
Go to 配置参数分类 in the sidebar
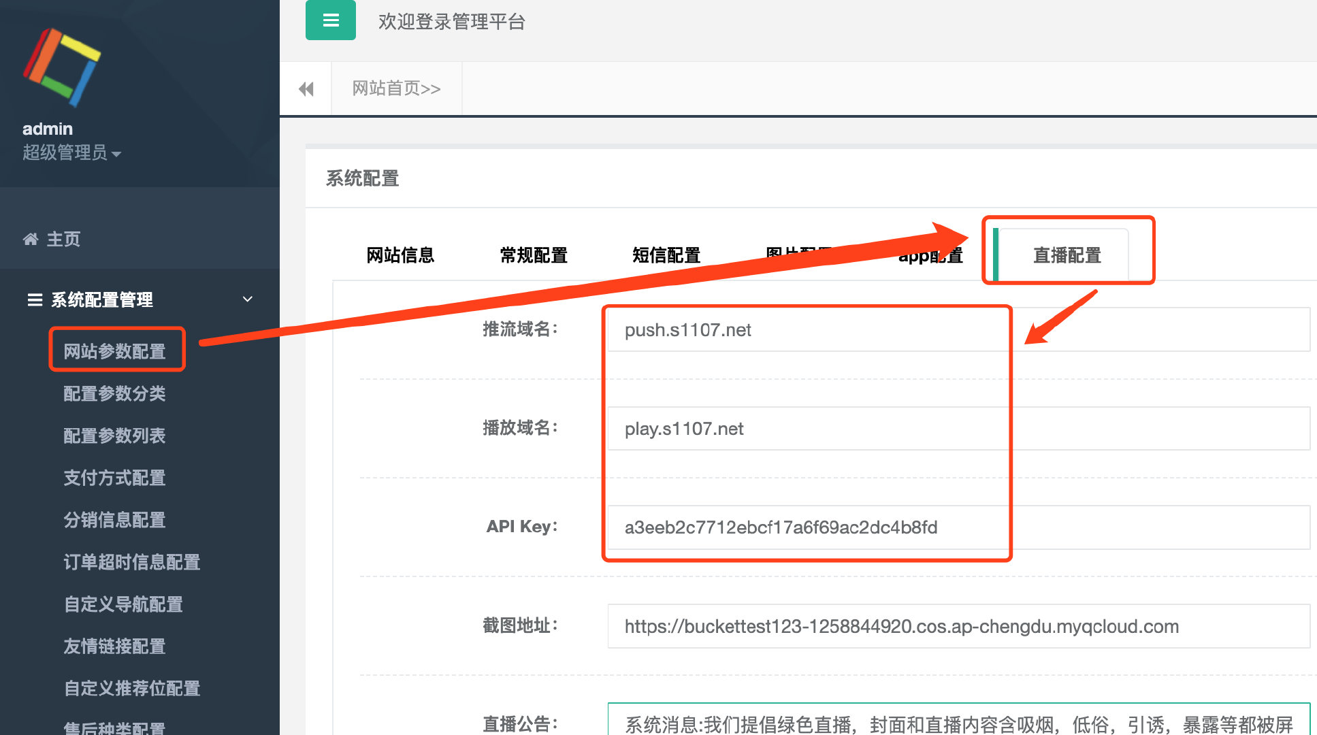pyautogui.click(x=114, y=393)
